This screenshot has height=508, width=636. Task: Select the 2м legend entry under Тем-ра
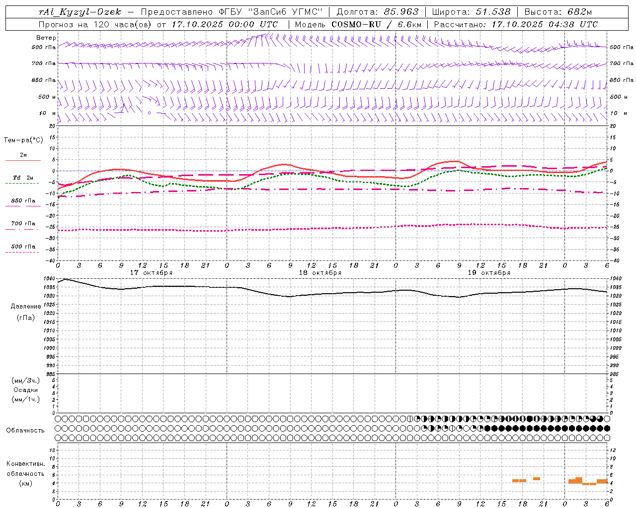[x=23, y=155]
